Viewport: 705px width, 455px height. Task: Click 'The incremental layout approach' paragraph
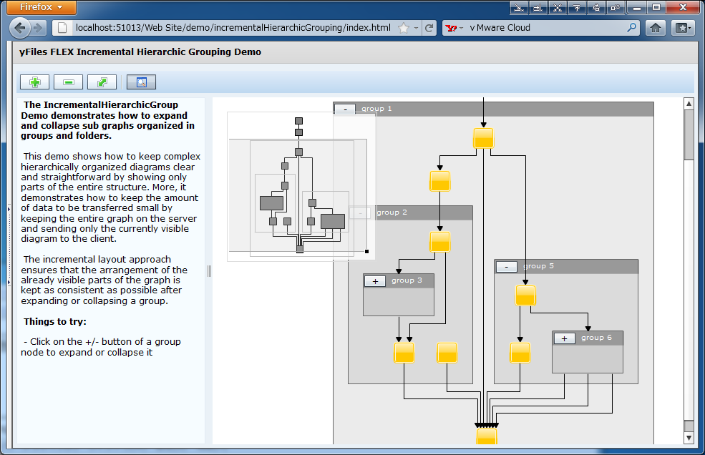[104, 280]
